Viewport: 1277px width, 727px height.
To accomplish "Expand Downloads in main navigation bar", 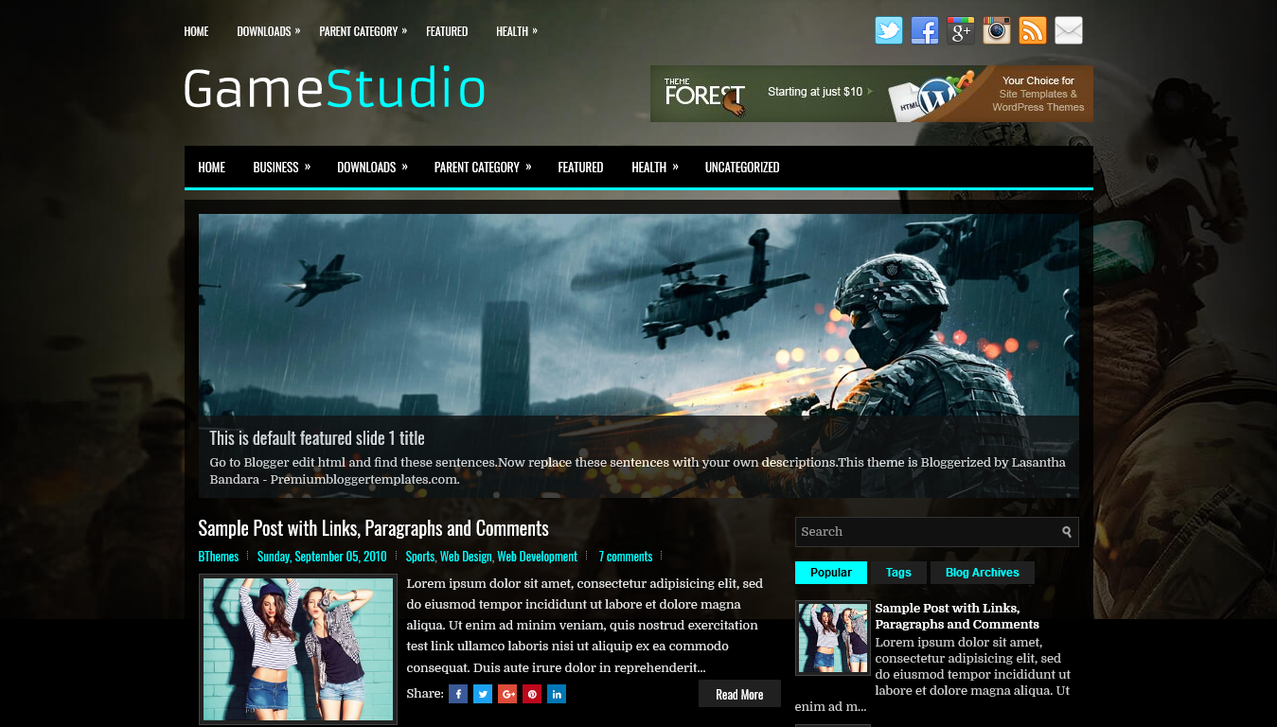I will (x=372, y=168).
